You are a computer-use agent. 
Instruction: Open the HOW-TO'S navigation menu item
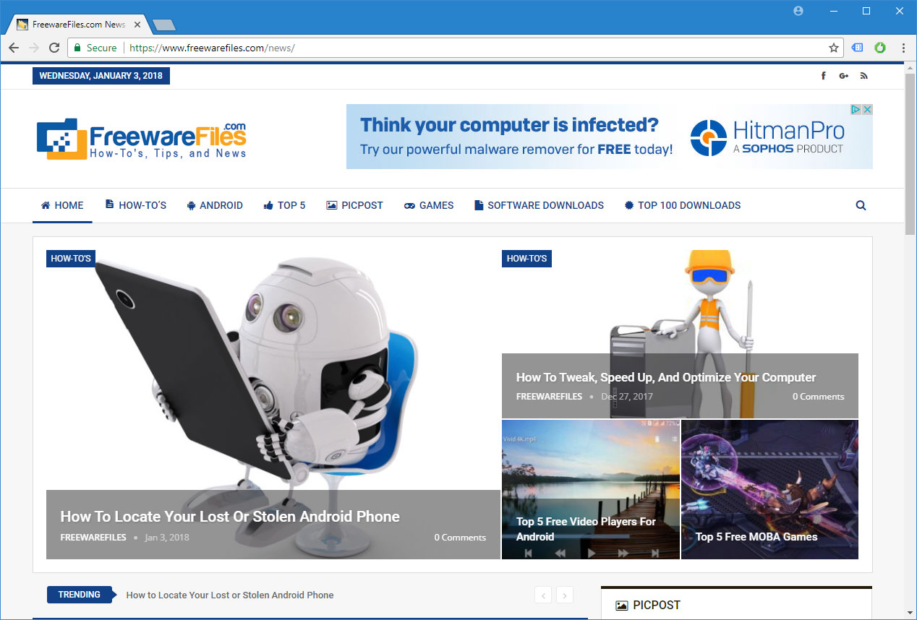(135, 205)
